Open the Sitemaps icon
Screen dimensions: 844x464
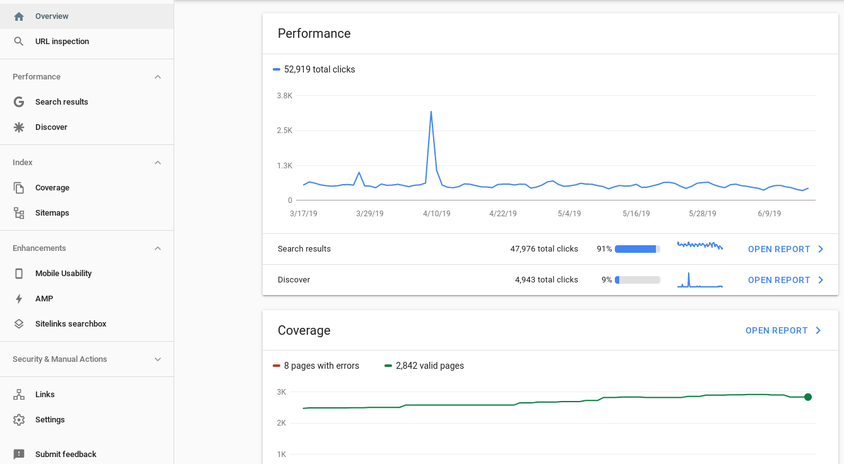point(18,212)
